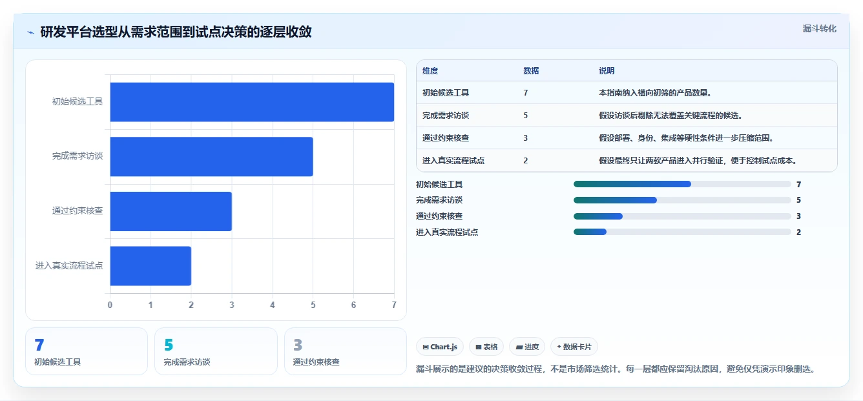Click the footnote starting 漏斗展示的是建议的决策收敛过程
Screen dimensions: 863x401
[x=616, y=369]
